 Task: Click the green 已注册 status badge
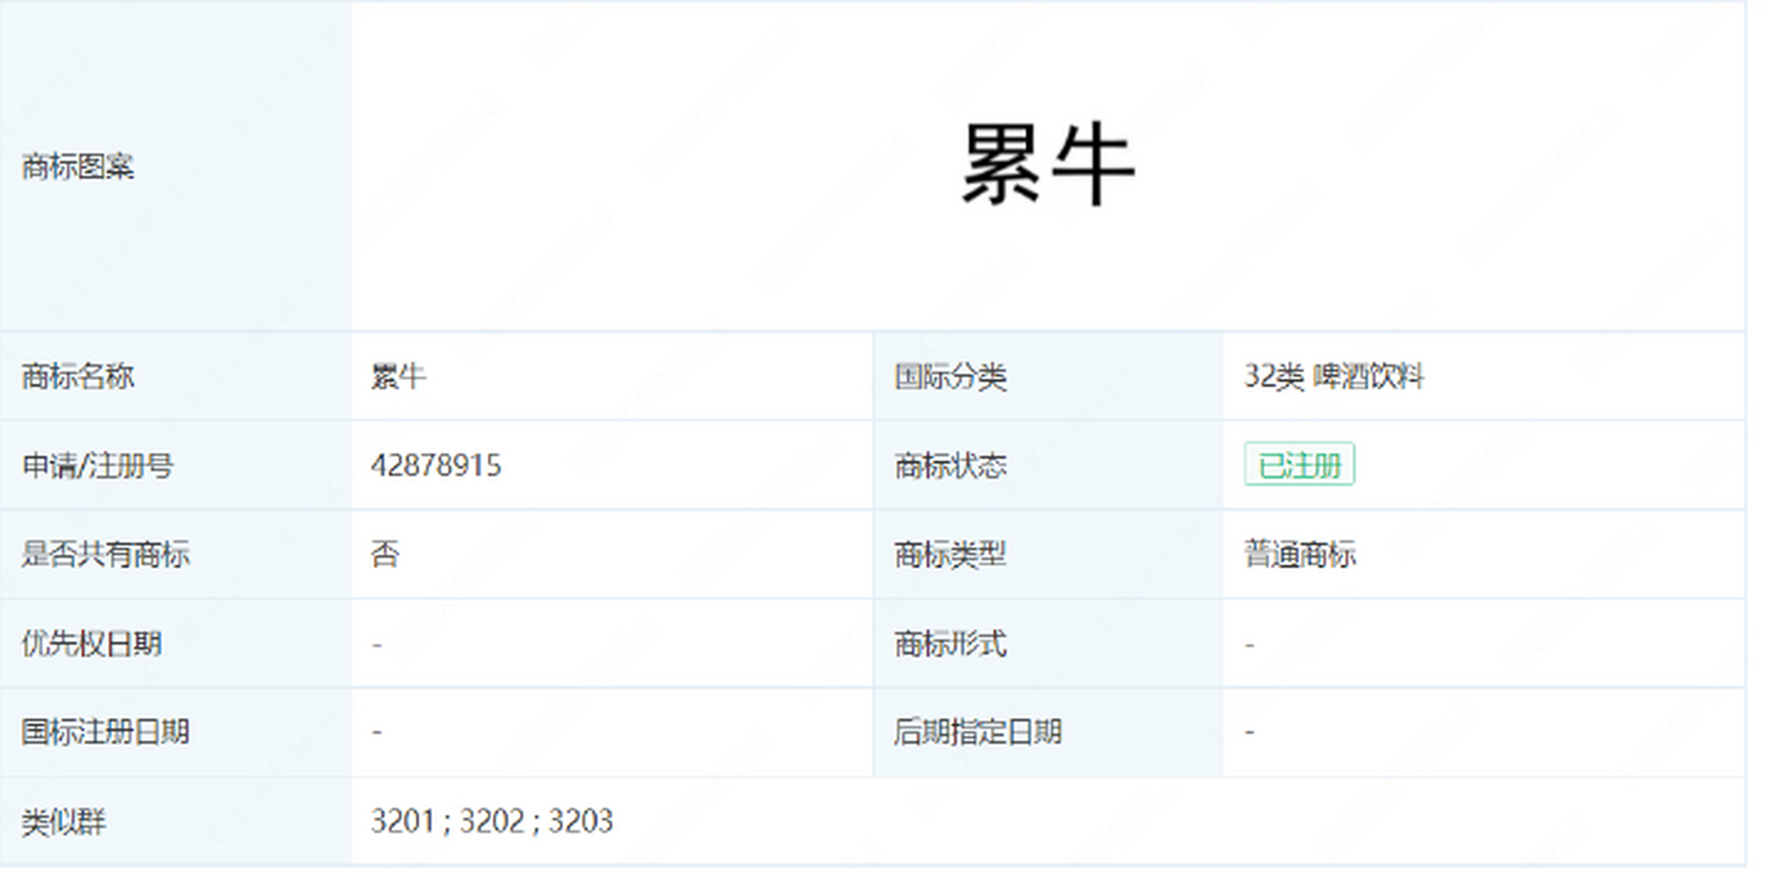1299,464
